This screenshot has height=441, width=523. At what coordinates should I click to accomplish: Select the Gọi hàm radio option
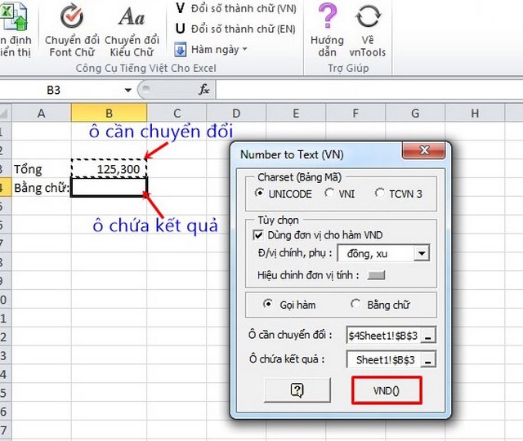[268, 304]
